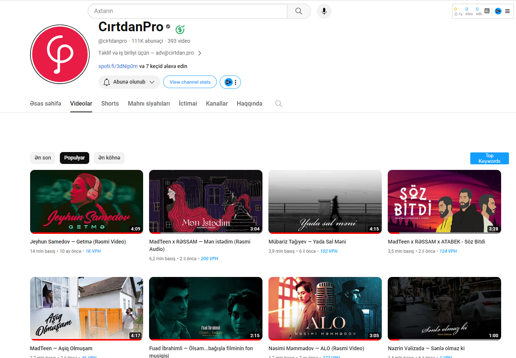Click the 124 VPH stat

click(x=448, y=251)
